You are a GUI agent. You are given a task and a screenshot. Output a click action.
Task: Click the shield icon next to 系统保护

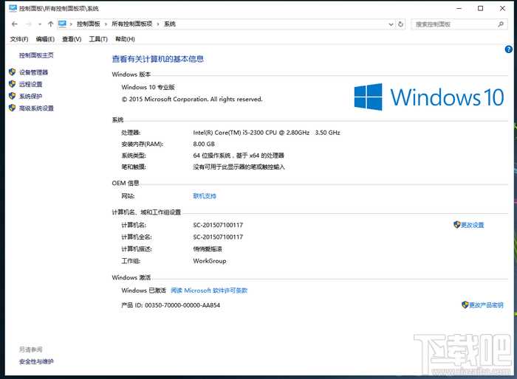click(13, 96)
